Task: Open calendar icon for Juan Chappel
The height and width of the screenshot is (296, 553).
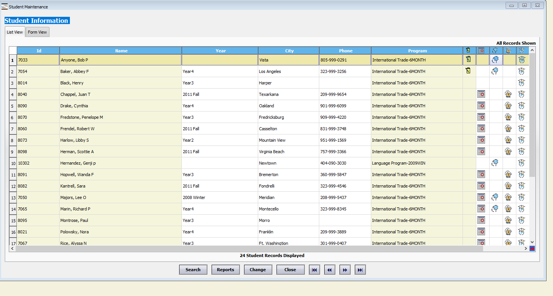Action: pos(481,94)
